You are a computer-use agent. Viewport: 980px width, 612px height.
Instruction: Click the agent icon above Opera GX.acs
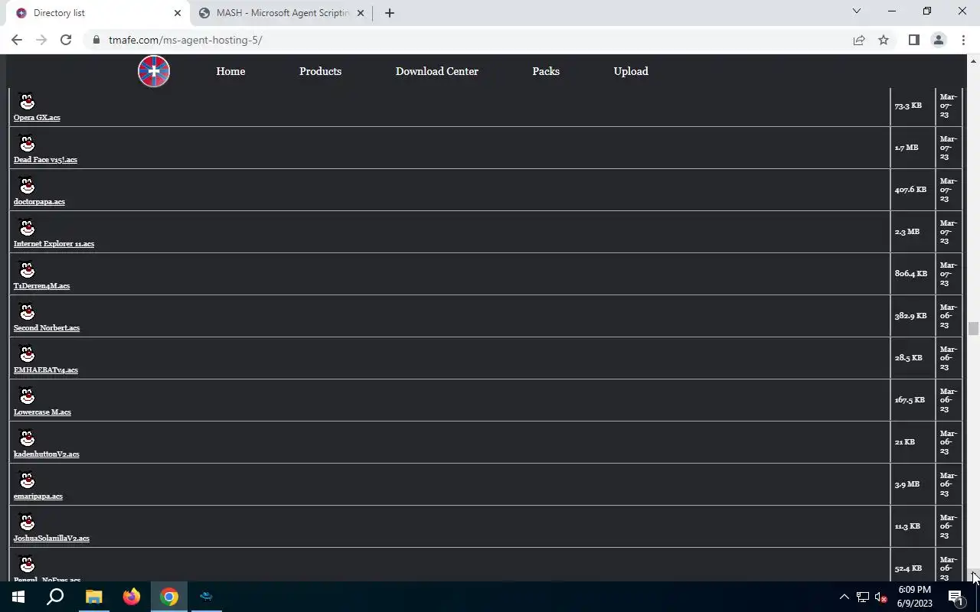[x=27, y=102]
